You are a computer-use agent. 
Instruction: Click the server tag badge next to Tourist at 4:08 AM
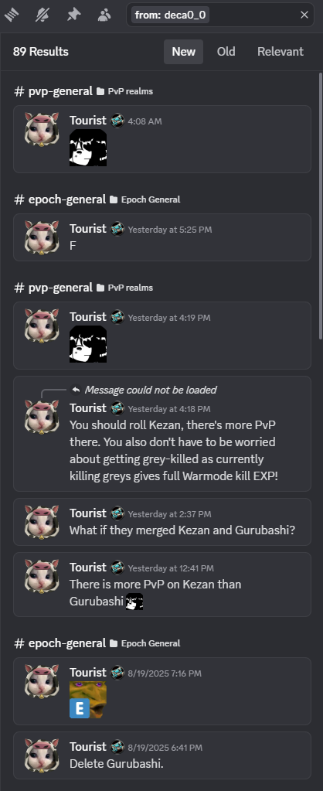(117, 121)
